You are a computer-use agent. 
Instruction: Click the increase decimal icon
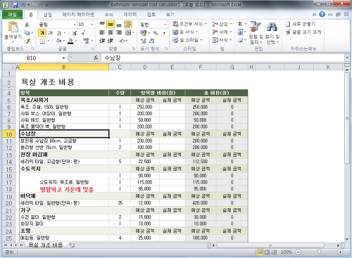click(144, 41)
